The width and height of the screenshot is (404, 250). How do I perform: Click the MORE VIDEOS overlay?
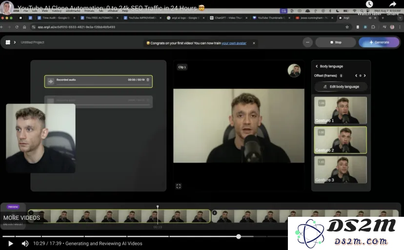21,218
